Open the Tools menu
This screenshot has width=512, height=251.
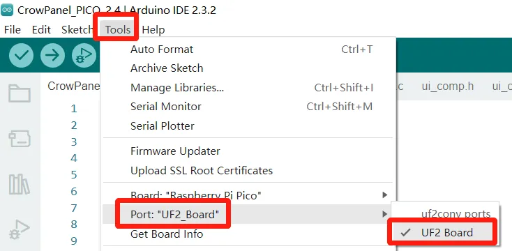click(118, 30)
